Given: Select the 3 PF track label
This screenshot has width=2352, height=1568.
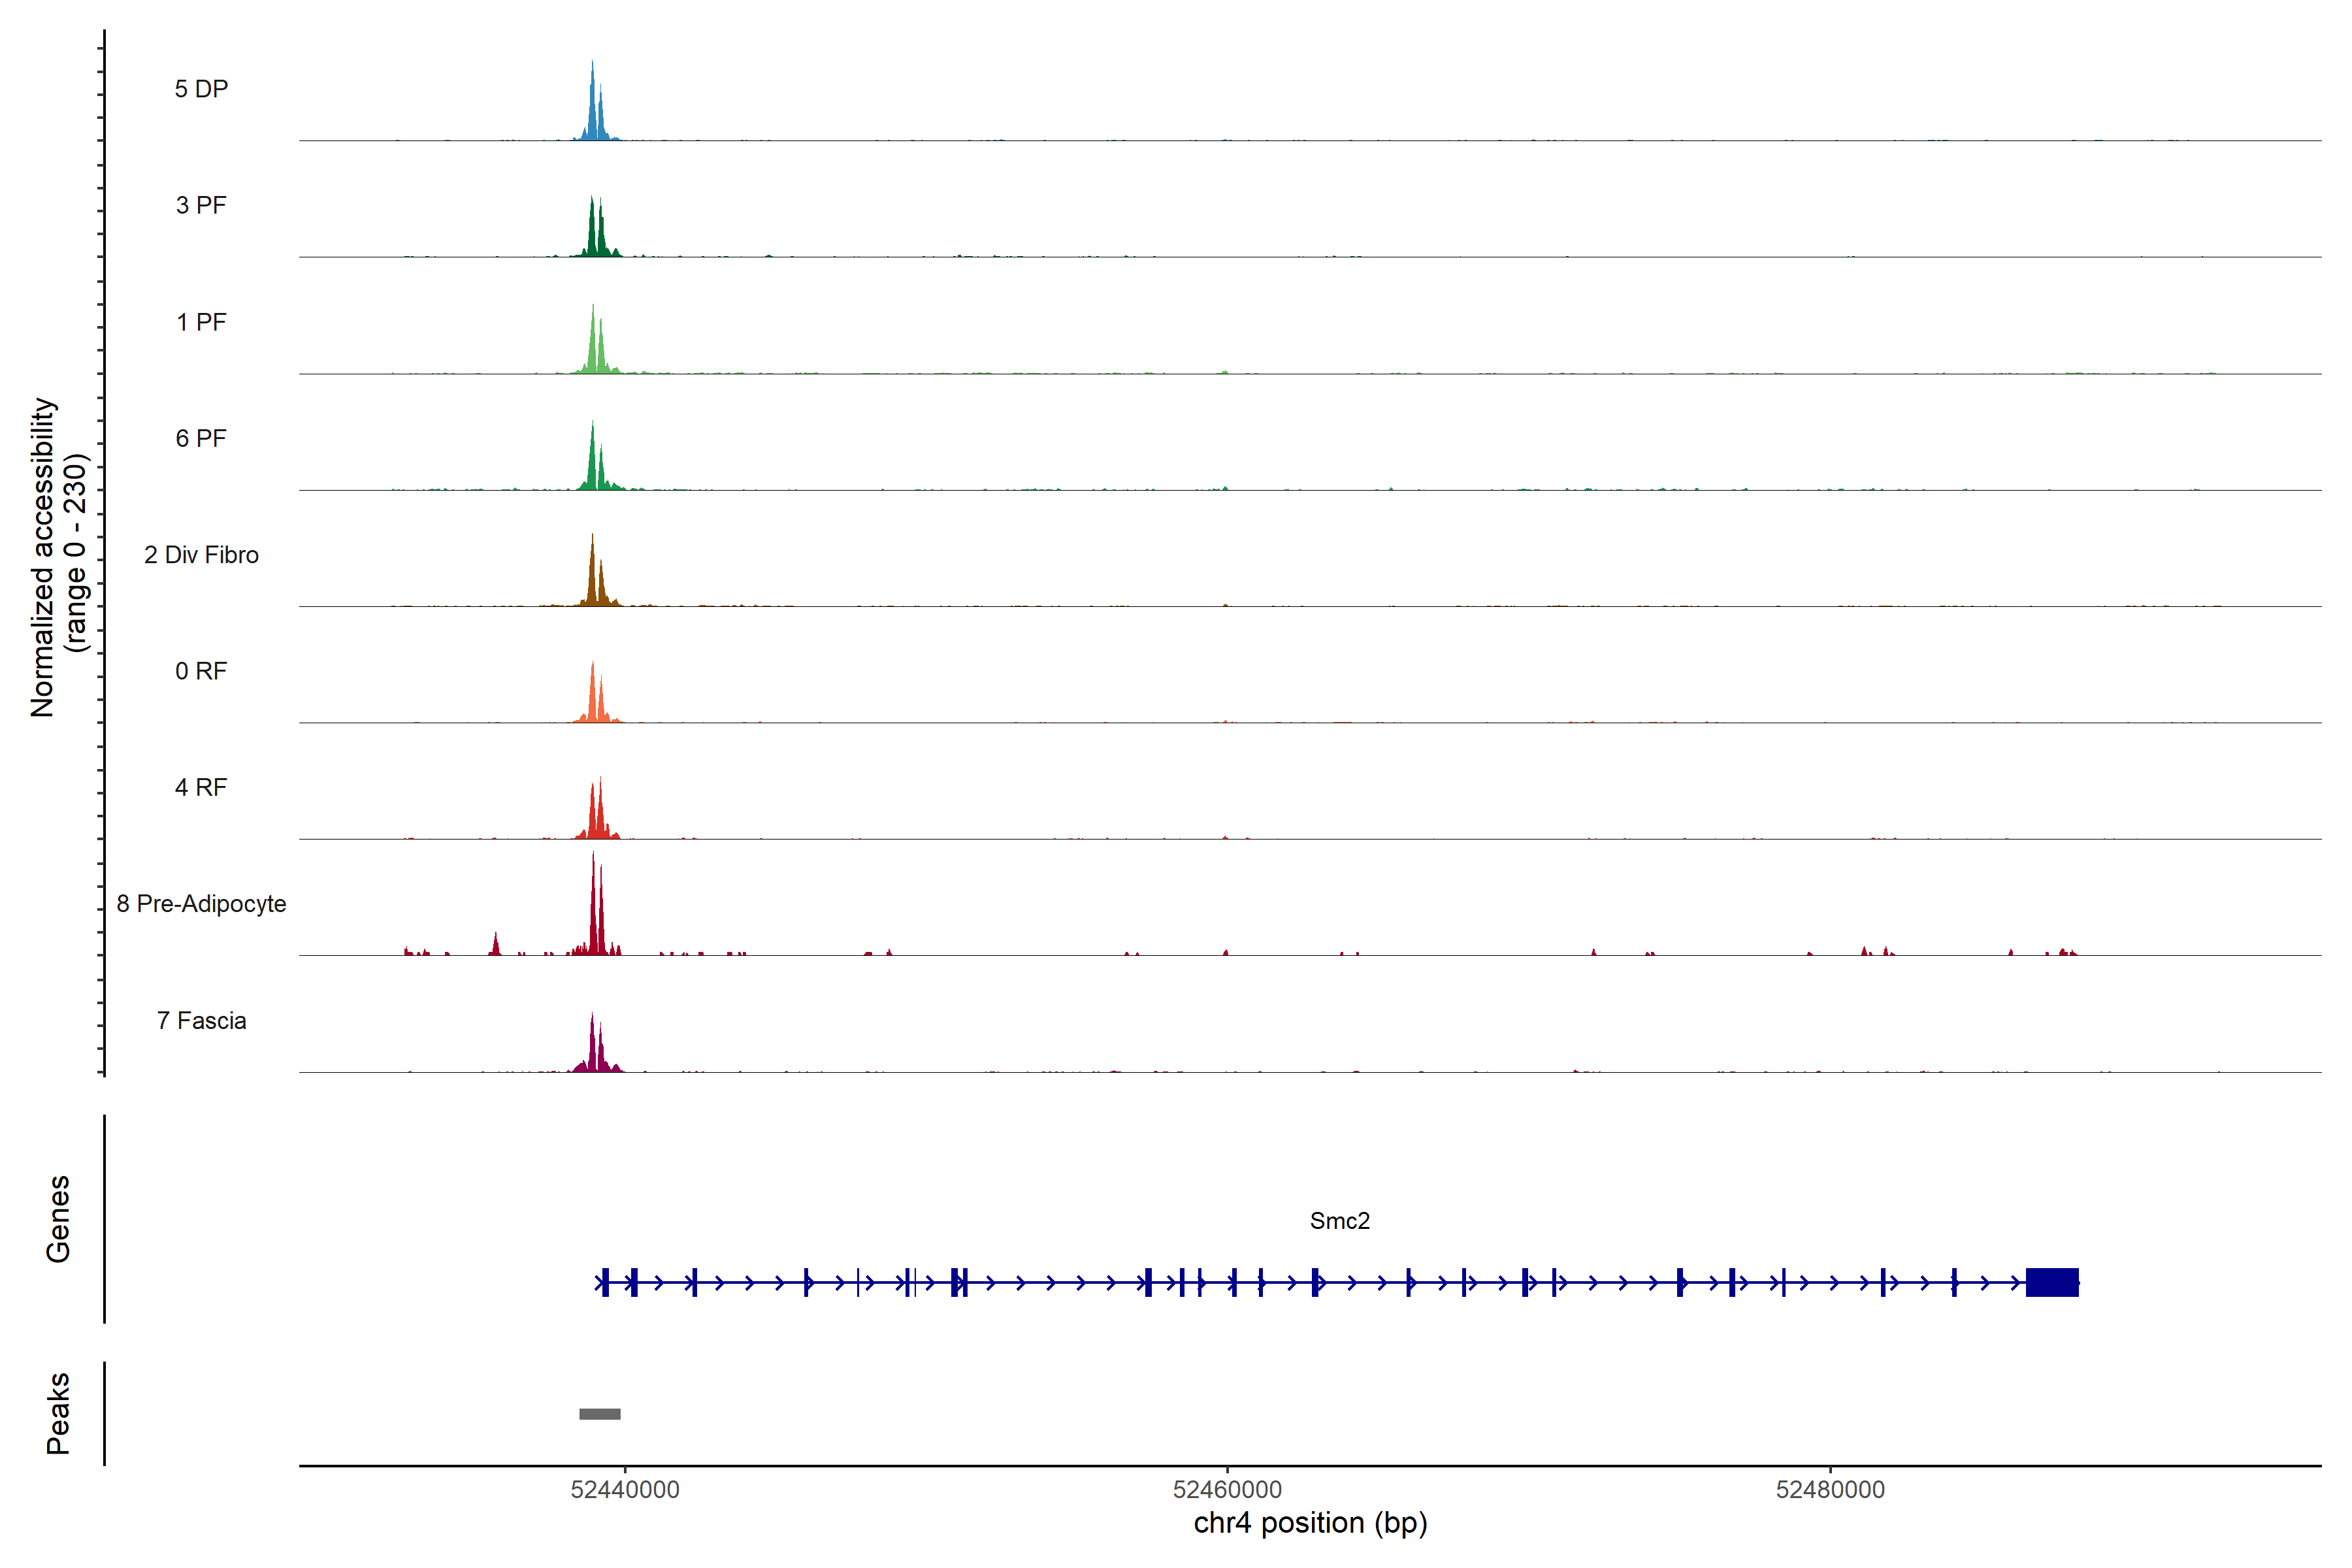Looking at the screenshot, I should coord(201,205).
